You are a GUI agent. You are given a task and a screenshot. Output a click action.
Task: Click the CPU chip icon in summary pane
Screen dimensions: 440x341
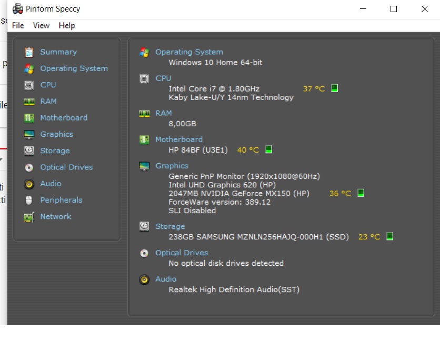pos(144,78)
